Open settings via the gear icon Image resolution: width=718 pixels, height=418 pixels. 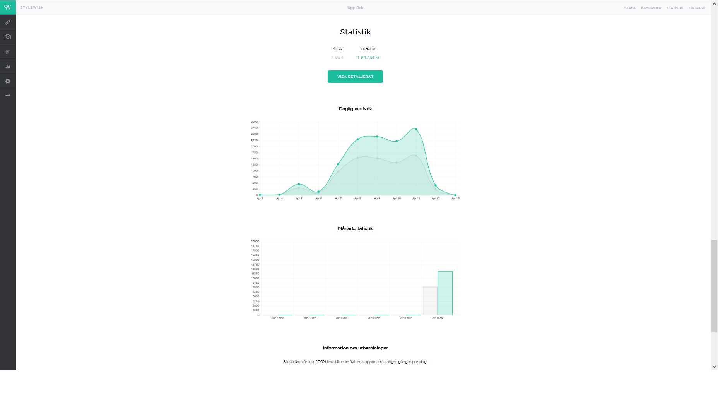pyautogui.click(x=8, y=81)
